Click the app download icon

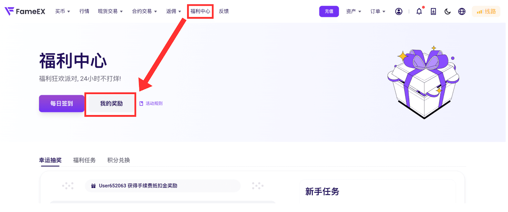pos(433,11)
